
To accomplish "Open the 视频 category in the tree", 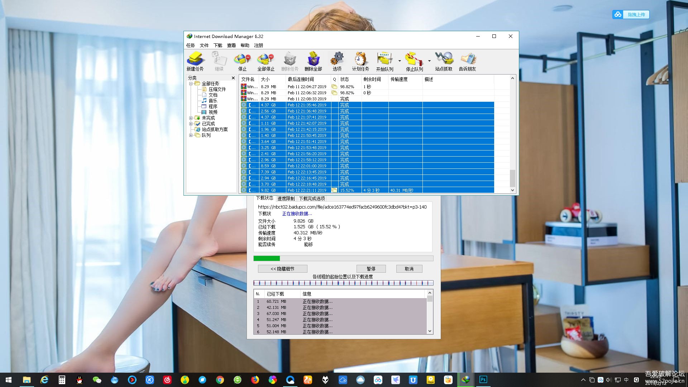I will pos(213,112).
